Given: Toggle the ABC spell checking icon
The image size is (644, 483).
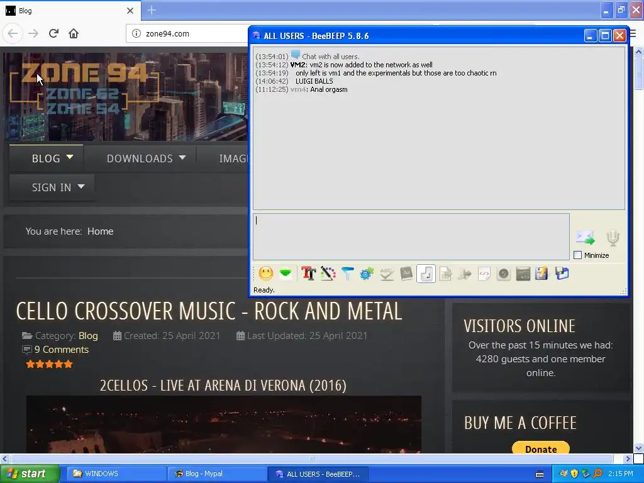Looking at the screenshot, I should coord(387,274).
